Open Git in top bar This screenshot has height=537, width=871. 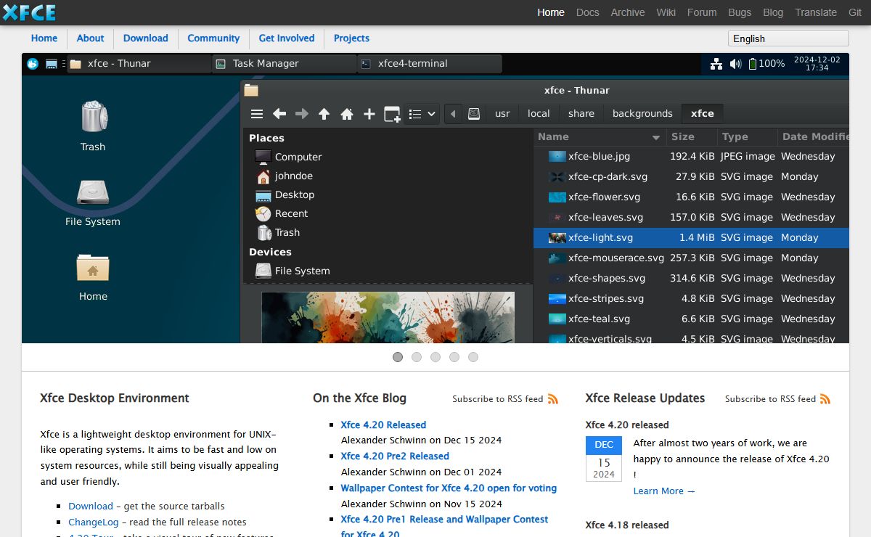pyautogui.click(x=855, y=12)
